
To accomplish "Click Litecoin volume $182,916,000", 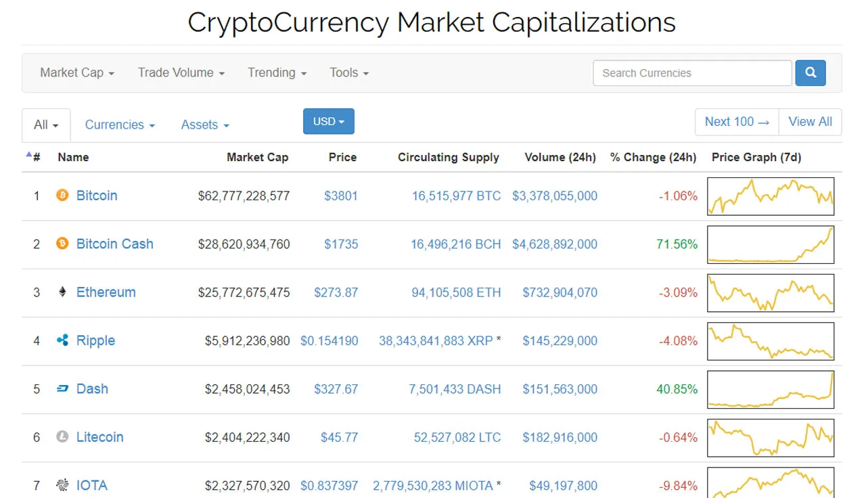I will click(x=560, y=438).
